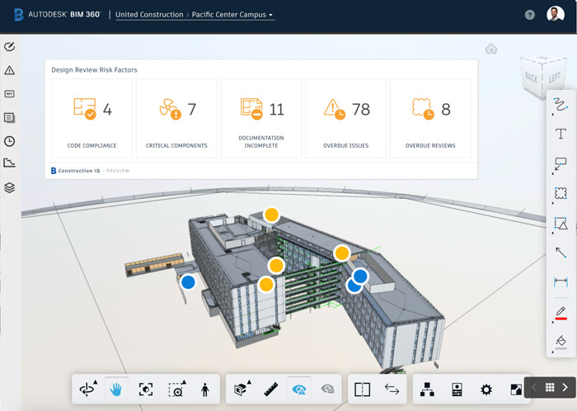
Task: Toggle the blue eye visibility button
Action: pyautogui.click(x=298, y=390)
